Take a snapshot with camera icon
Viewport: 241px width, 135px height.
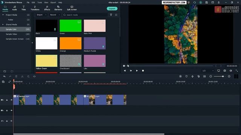(225, 71)
